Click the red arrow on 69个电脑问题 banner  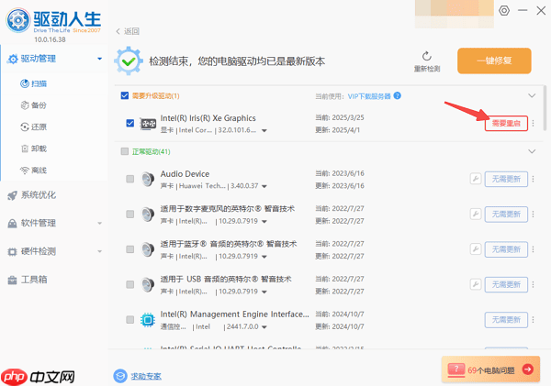(528, 369)
